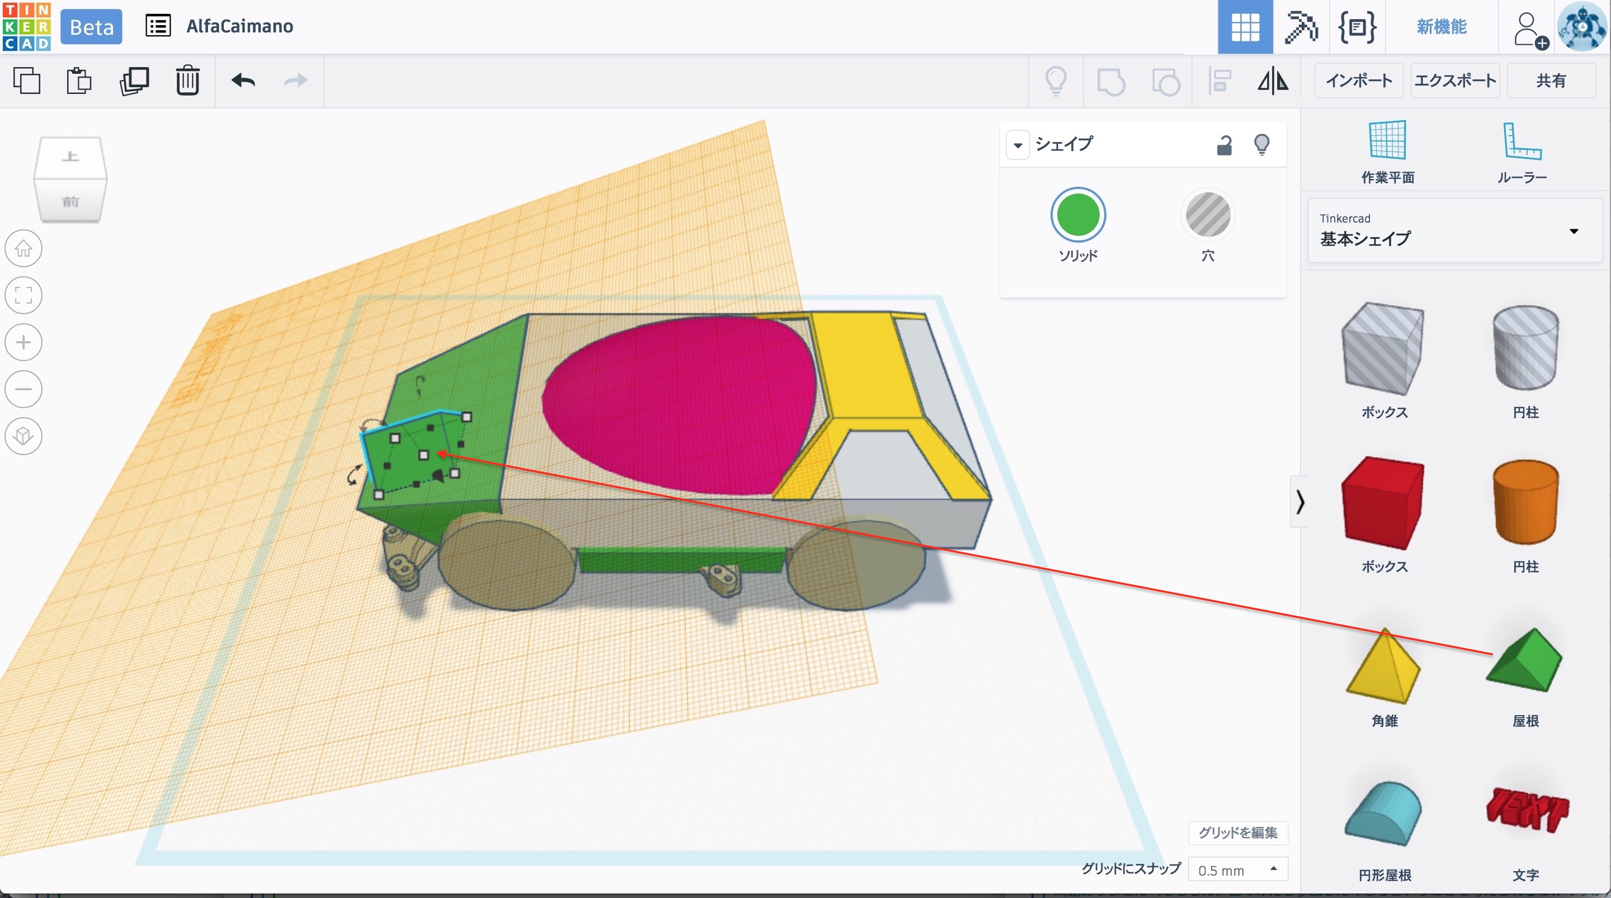
Task: Click the duplicate icon in toolbar
Action: (x=134, y=81)
